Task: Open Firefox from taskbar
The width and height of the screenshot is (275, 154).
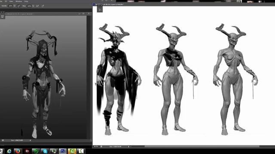Action: coord(18,151)
